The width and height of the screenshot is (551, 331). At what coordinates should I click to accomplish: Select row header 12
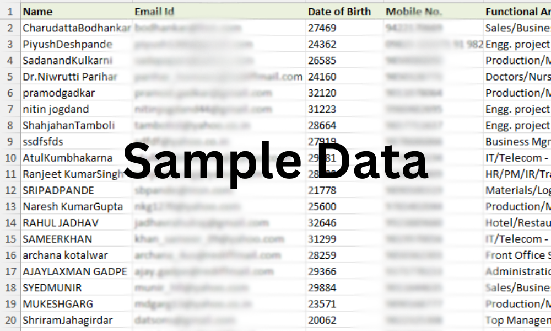10,190
